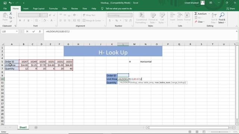Open the font name dropdown

[x=38, y=15]
